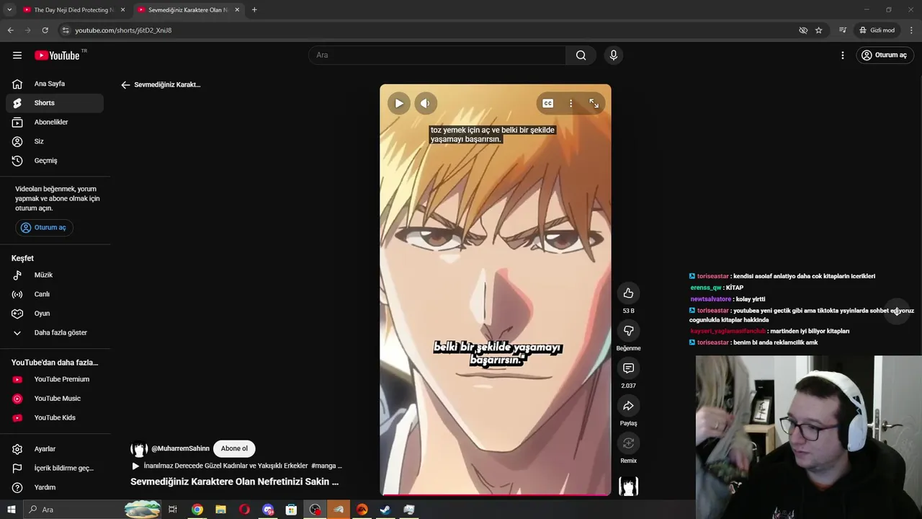Open tab search dropdown arrow
This screenshot has width=922, height=519.
9,10
